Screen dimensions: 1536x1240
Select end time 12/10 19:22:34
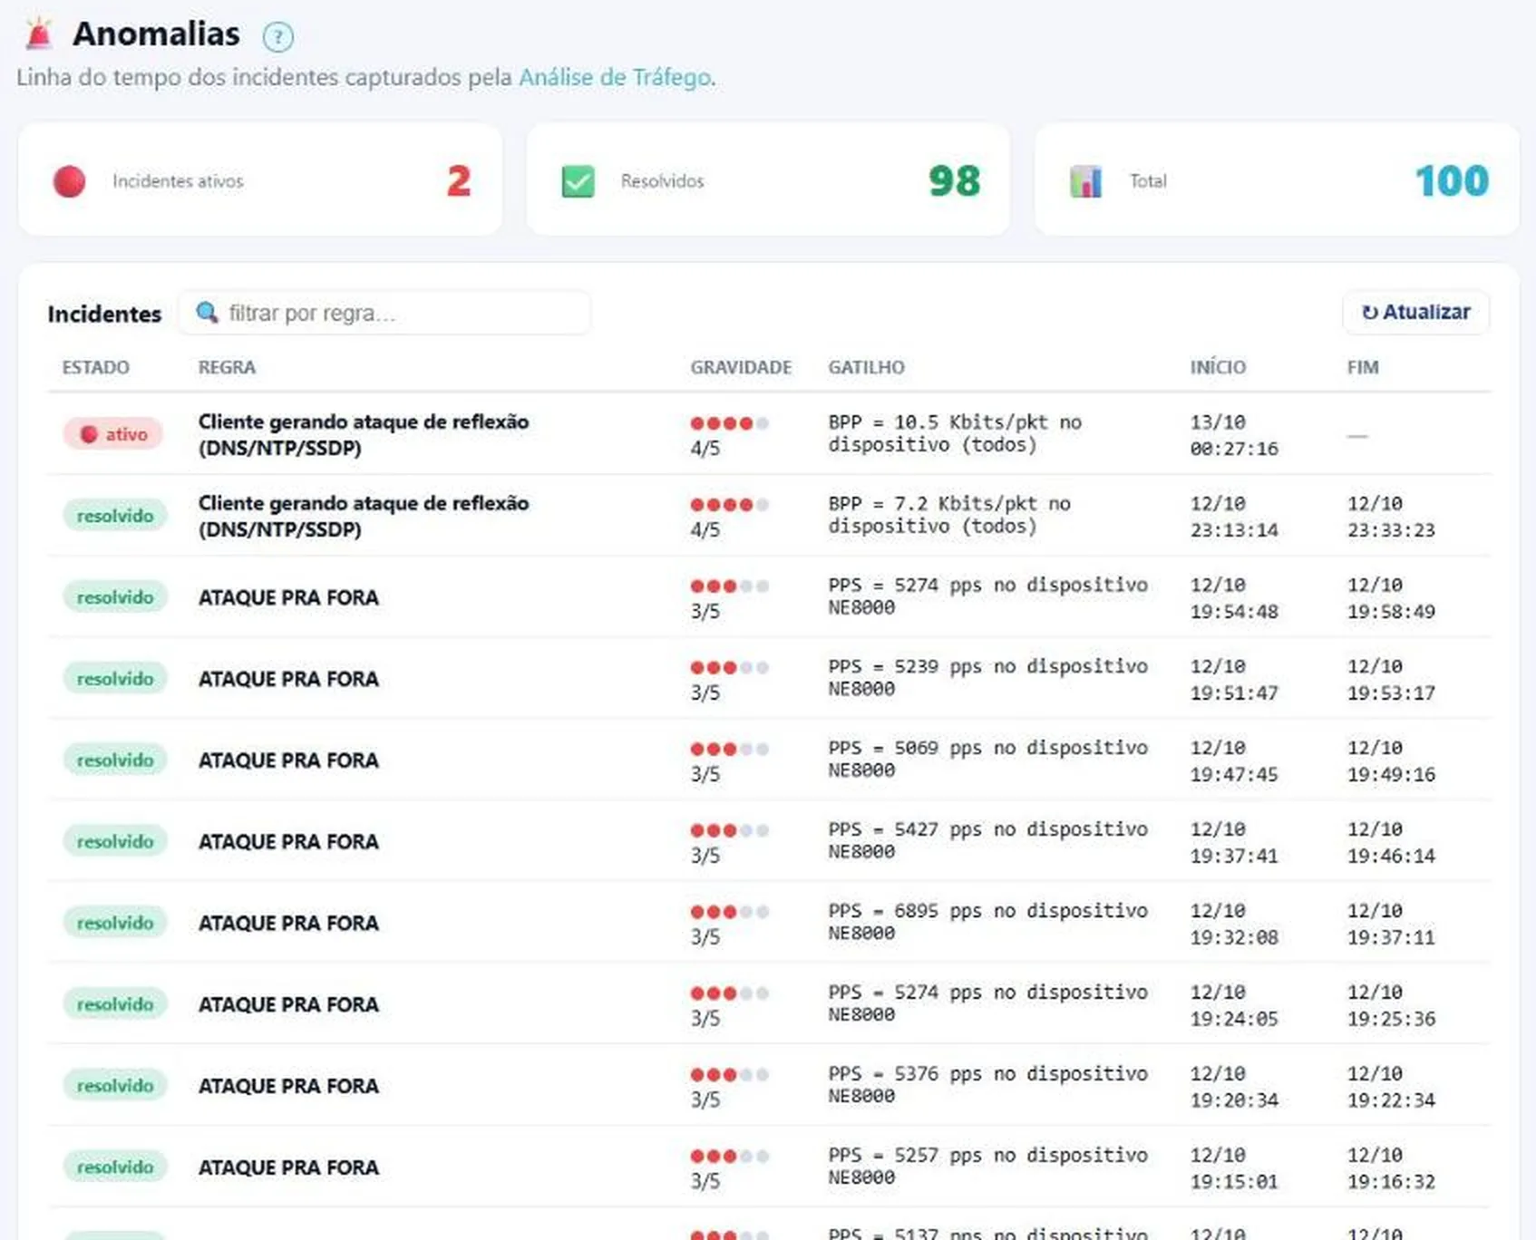click(x=1391, y=1086)
